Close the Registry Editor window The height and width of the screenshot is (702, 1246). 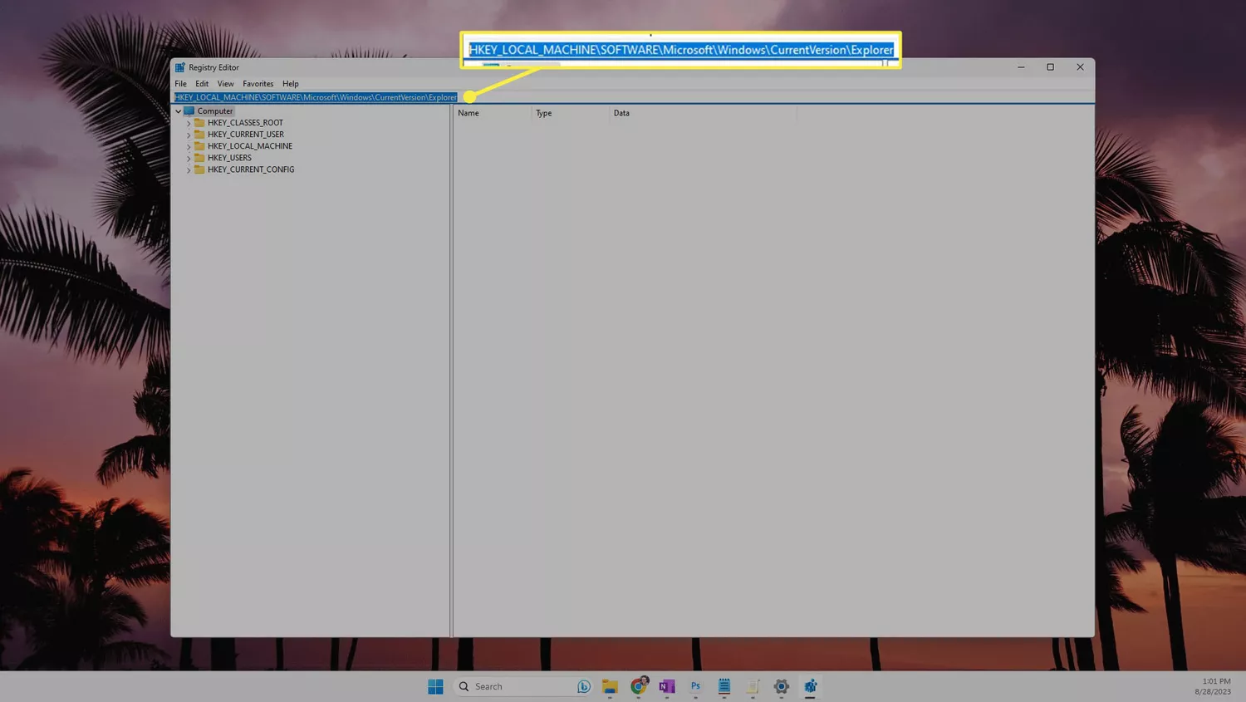(x=1080, y=67)
